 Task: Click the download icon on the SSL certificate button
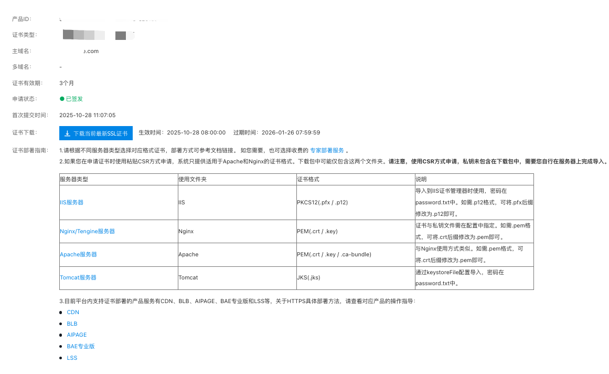67,132
